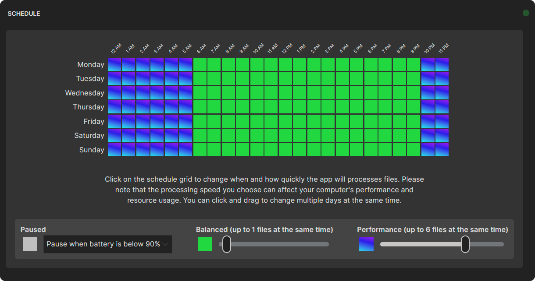
Task: Click the Paused gray color swatch
Action: tap(29, 244)
